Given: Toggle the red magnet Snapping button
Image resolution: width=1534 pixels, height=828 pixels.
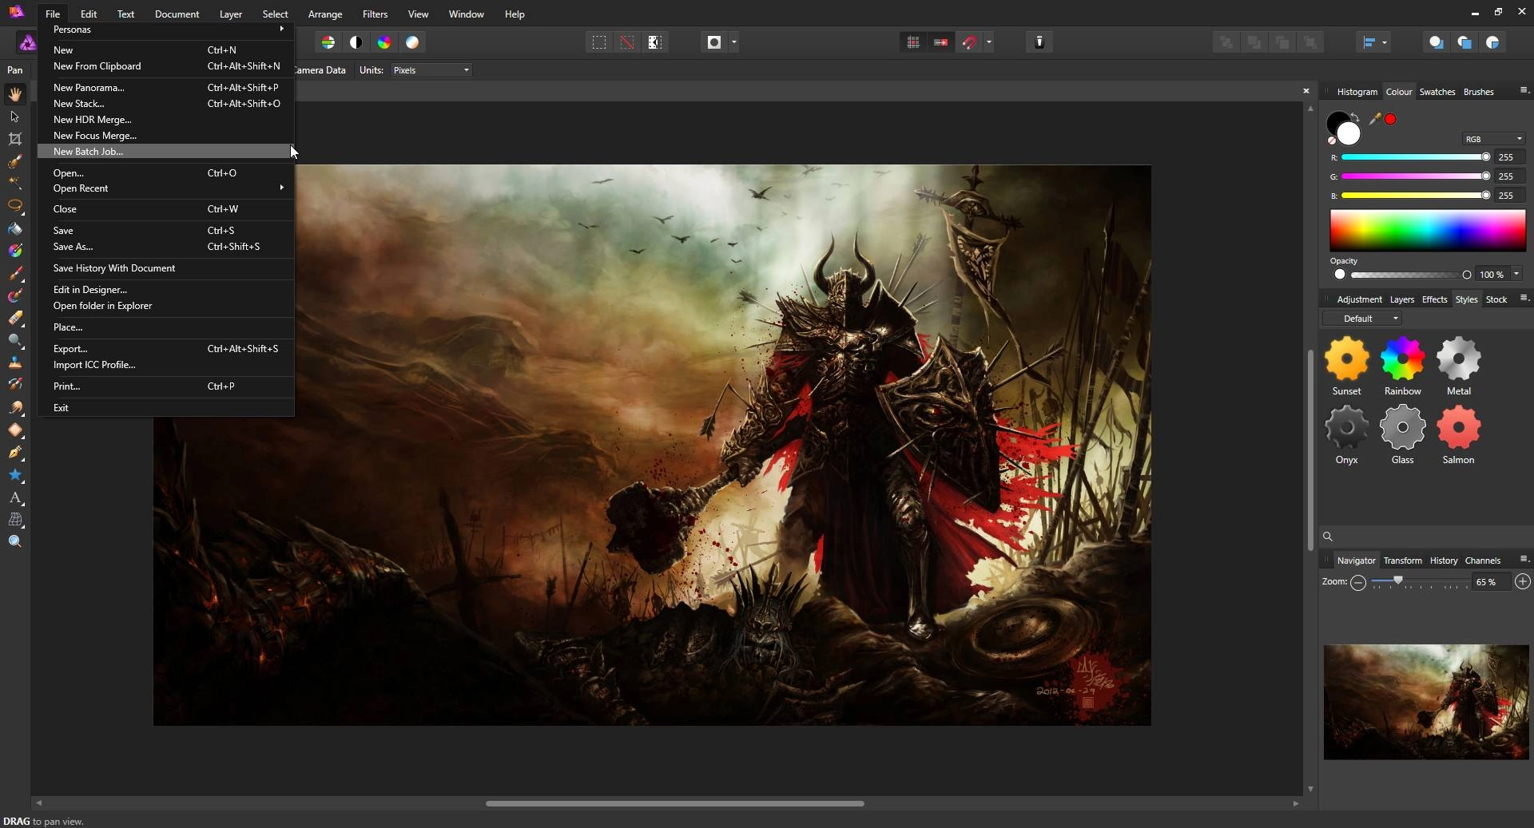Looking at the screenshot, I should click(x=969, y=42).
